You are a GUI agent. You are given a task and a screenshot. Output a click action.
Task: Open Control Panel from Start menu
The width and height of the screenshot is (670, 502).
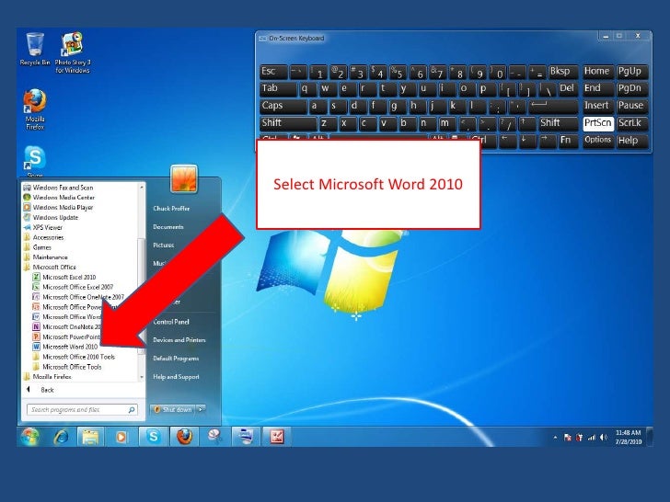171,322
